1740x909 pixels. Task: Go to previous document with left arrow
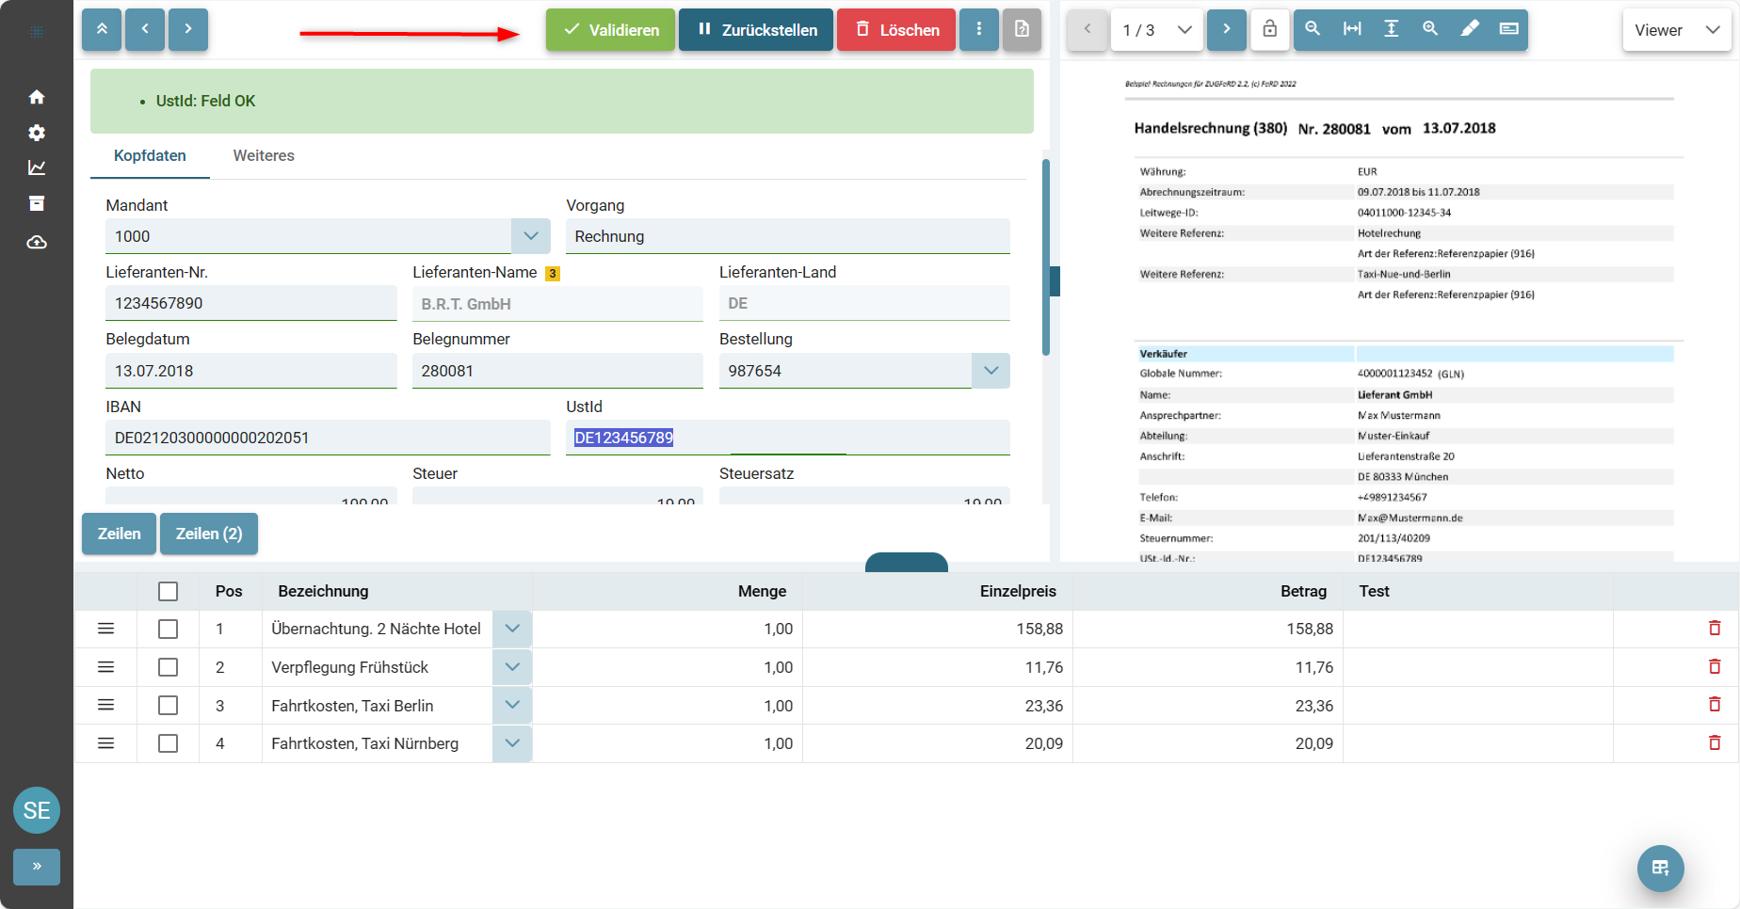coord(145,29)
